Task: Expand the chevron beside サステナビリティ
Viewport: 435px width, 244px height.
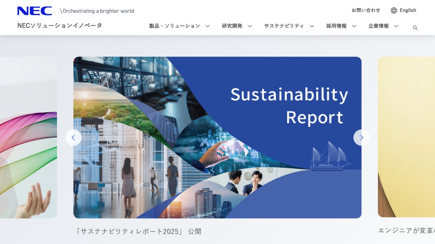Action: coord(312,26)
